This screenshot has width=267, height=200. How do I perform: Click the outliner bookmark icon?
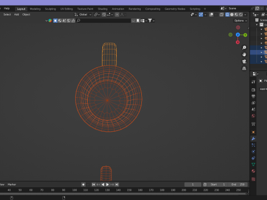[138, 21]
